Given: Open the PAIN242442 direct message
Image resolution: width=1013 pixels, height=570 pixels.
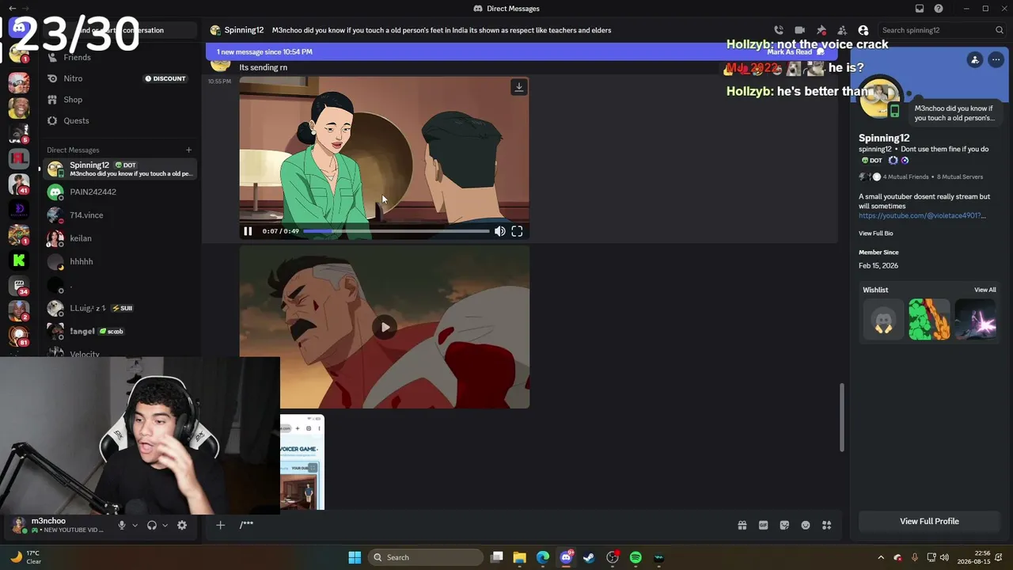Looking at the screenshot, I should pos(120,192).
